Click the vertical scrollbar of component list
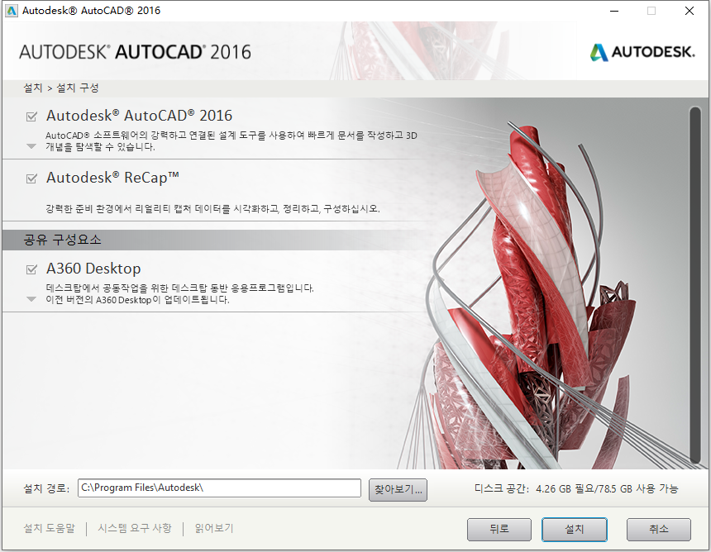The height and width of the screenshot is (552, 711). (694, 284)
